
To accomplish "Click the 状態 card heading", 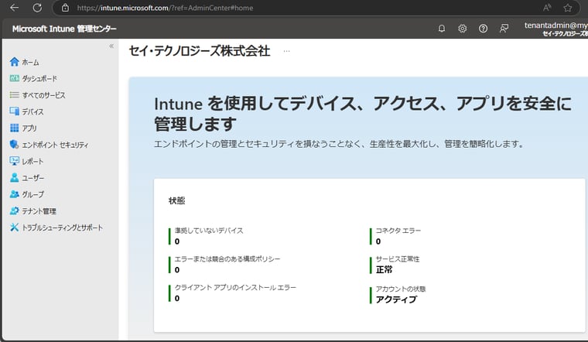I will pos(176,200).
